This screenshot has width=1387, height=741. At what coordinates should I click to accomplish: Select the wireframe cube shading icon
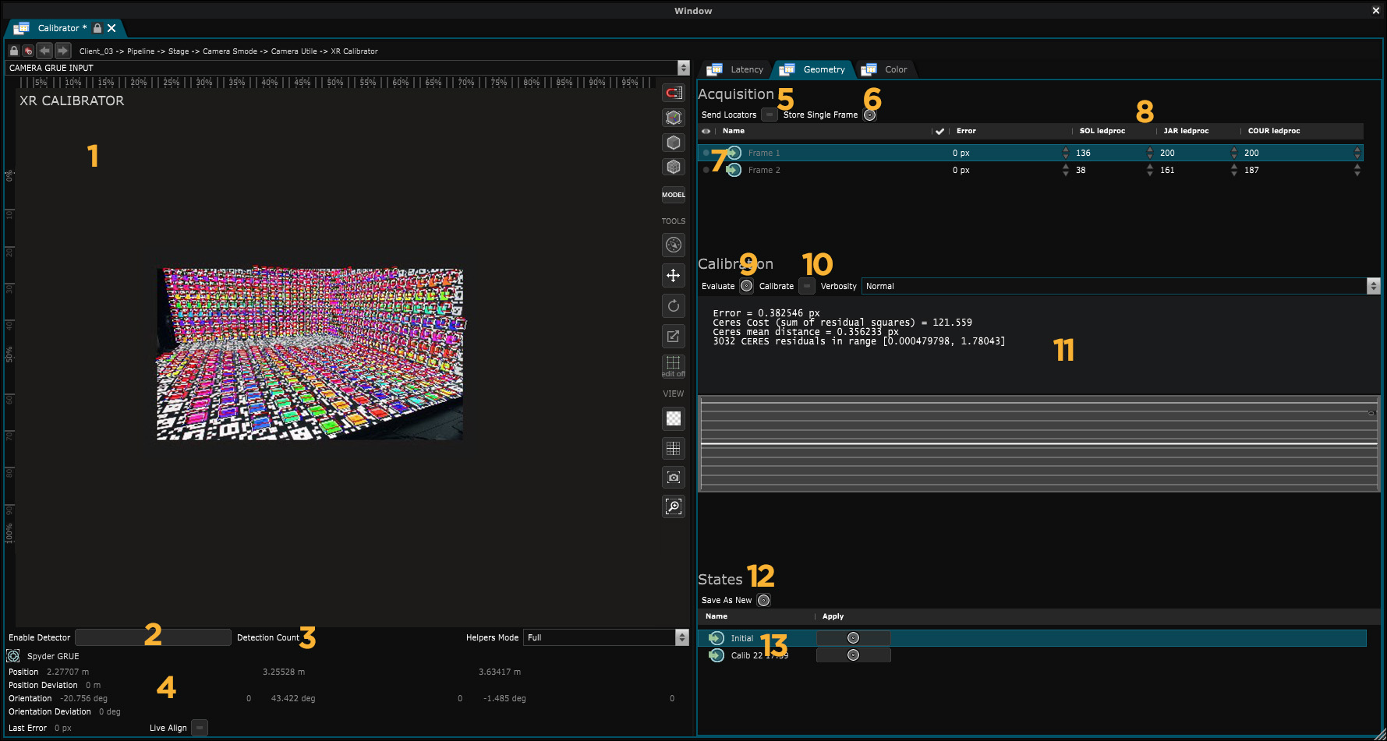click(674, 167)
